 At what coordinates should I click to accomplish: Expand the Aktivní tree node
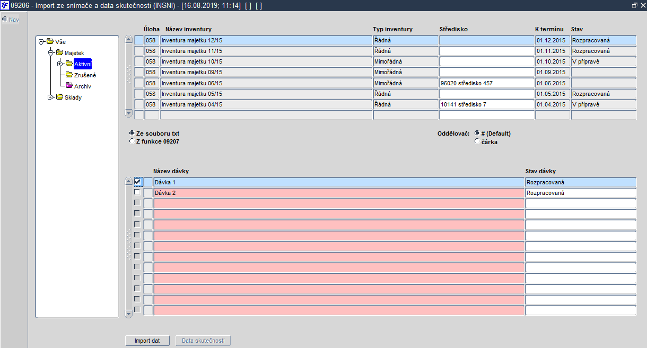pos(60,64)
